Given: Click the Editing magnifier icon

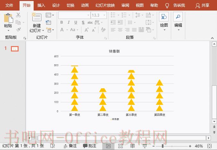Looking at the screenshot, I should coord(178,17).
